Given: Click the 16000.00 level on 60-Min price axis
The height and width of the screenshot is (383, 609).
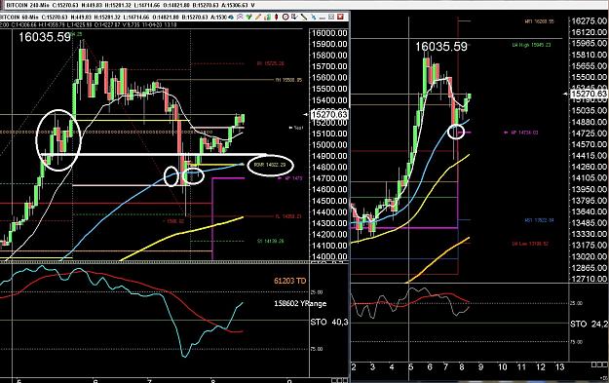Looking at the screenshot, I should [x=329, y=33].
